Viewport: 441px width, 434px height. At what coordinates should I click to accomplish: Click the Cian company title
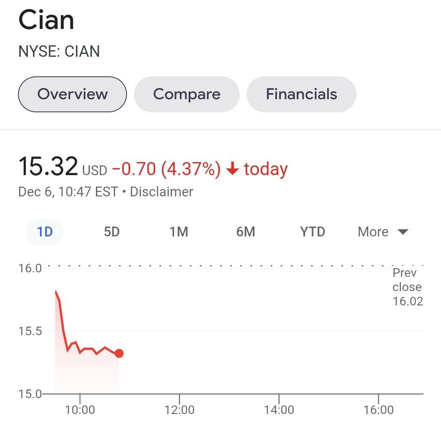click(46, 20)
